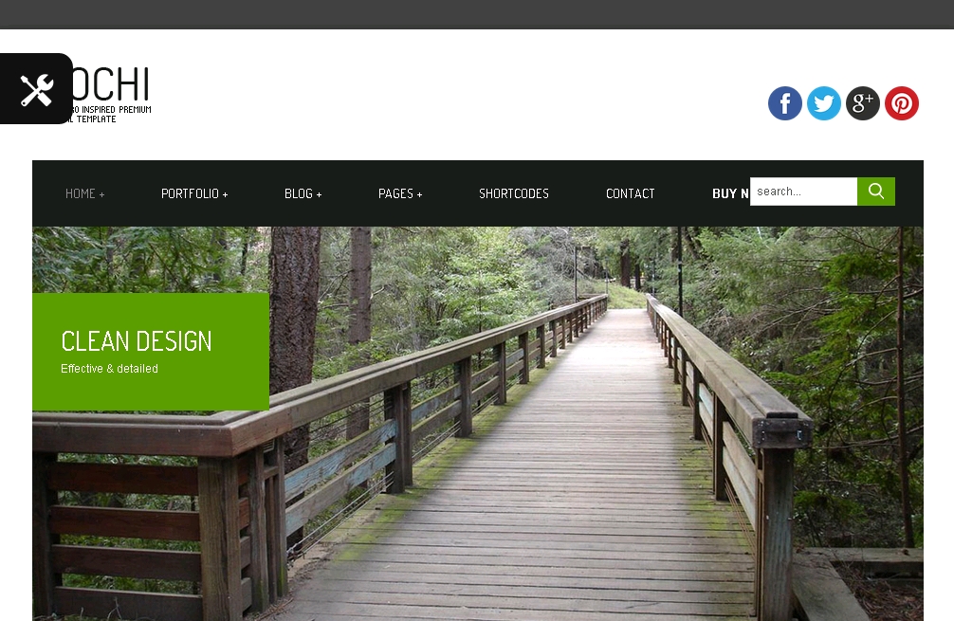Screen dimensions: 954x621
Task: Click the OCHI logo
Action: [111, 84]
